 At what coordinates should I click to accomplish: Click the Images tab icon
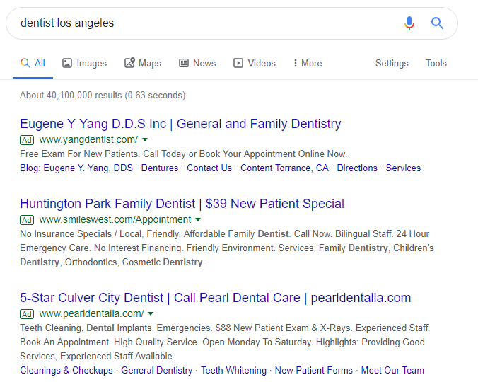pyautogui.click(x=67, y=63)
